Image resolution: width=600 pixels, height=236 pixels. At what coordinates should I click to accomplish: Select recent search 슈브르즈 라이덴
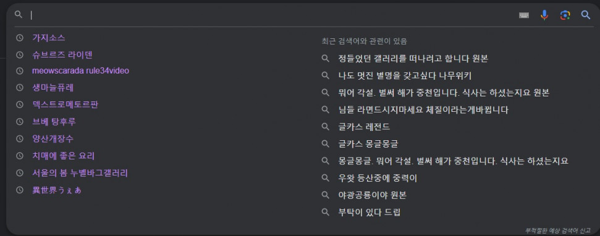click(62, 55)
